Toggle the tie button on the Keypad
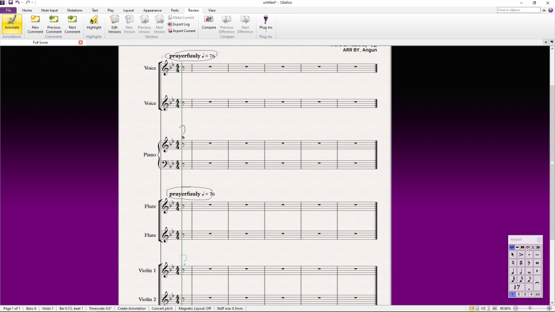 pyautogui.click(x=537, y=283)
